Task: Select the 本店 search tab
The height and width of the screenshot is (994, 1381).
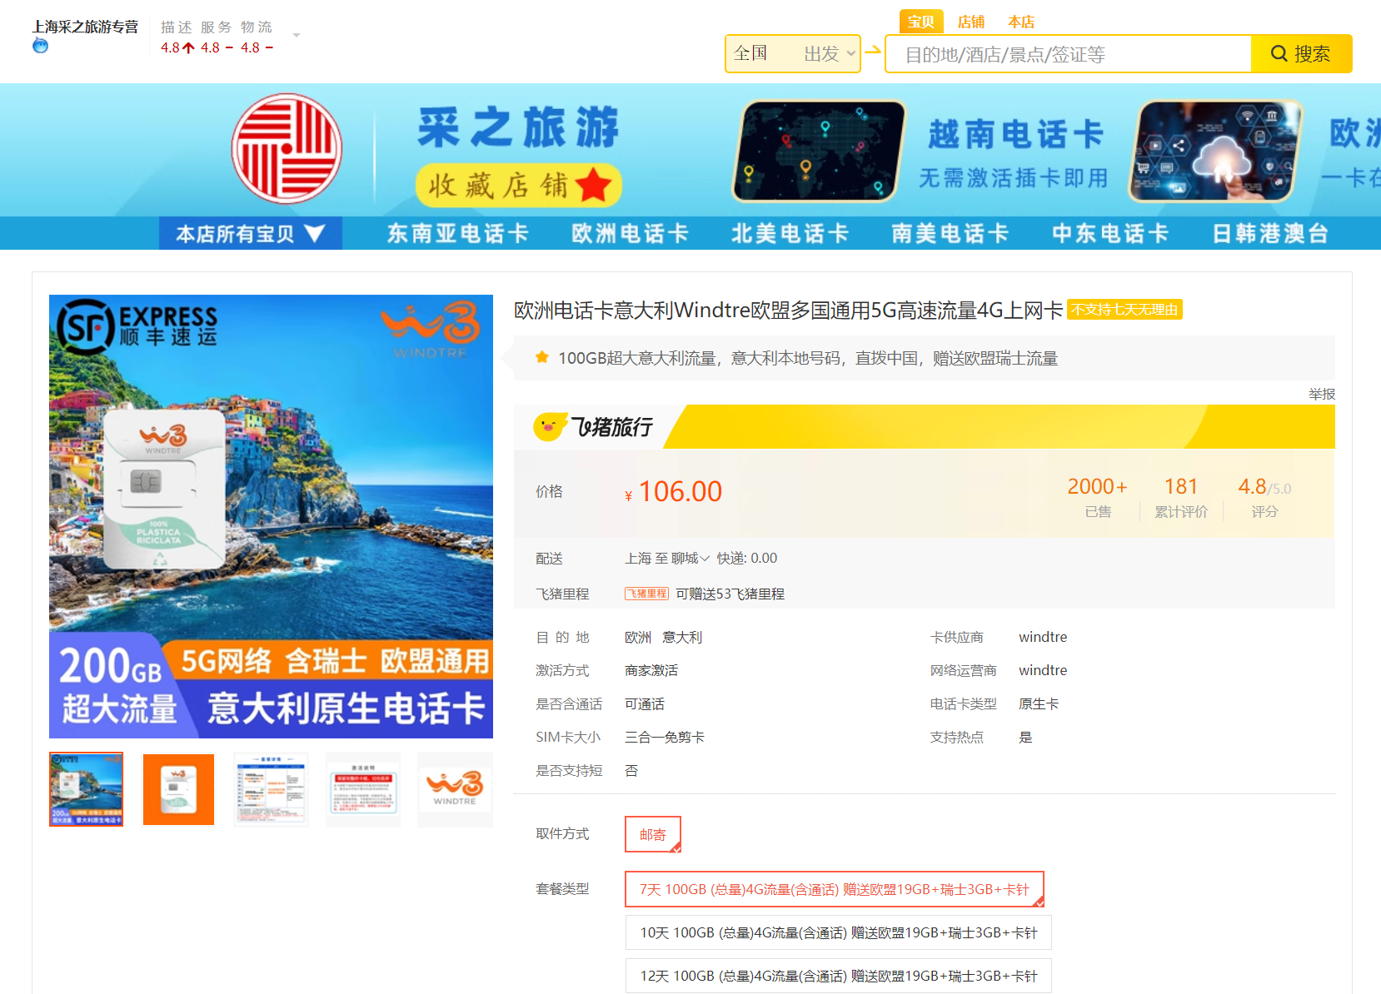Action: [1020, 22]
